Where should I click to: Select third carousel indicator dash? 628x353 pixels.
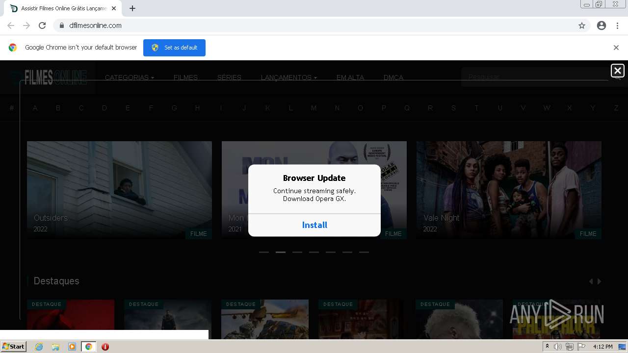[297, 252]
